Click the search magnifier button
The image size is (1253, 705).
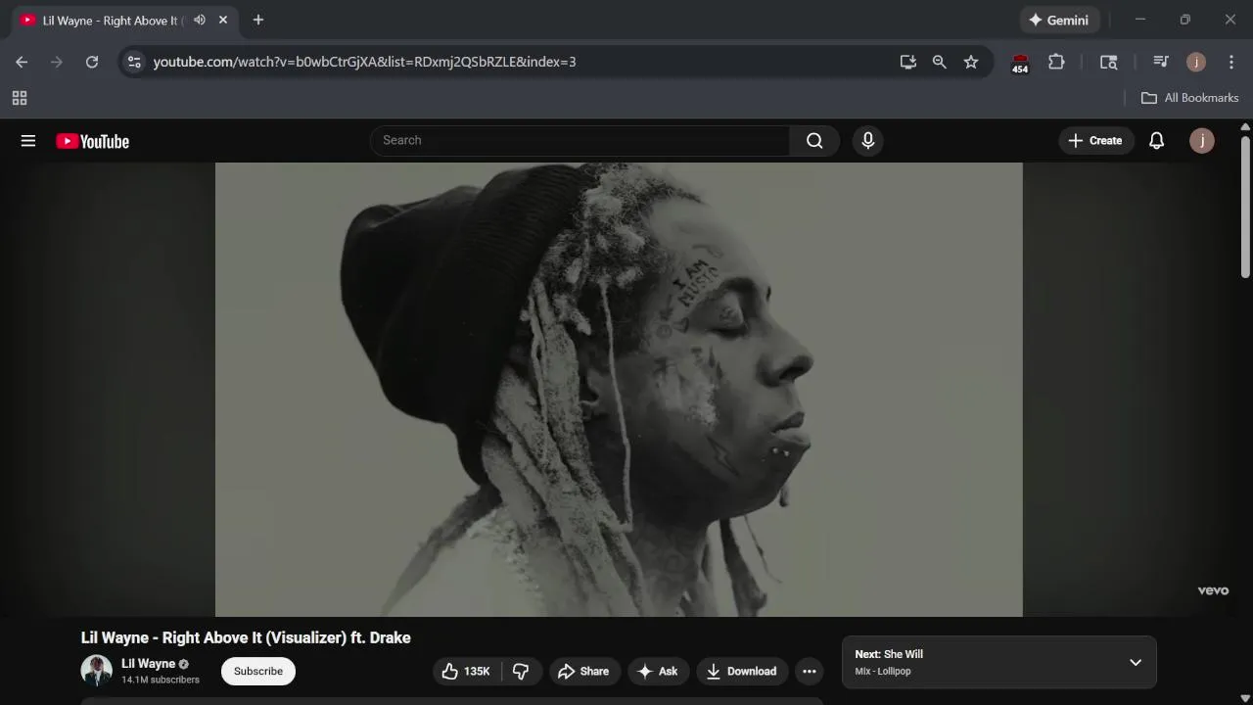point(814,141)
